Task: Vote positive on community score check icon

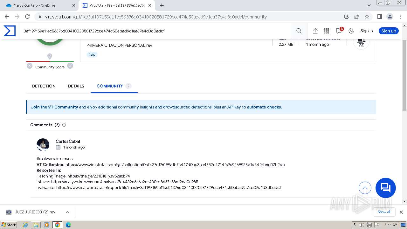Action: click(70, 66)
